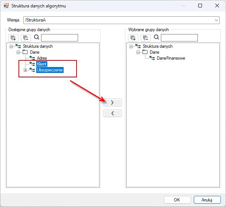Select Dane label in left tree
The height and width of the screenshot is (207, 226).
(35, 52)
